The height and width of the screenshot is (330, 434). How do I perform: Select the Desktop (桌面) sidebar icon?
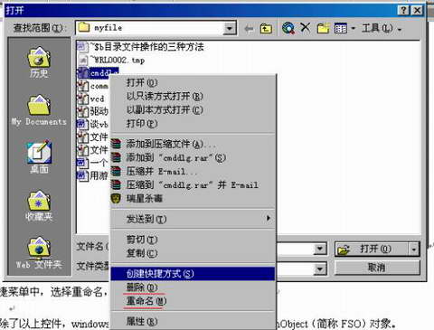point(39,156)
